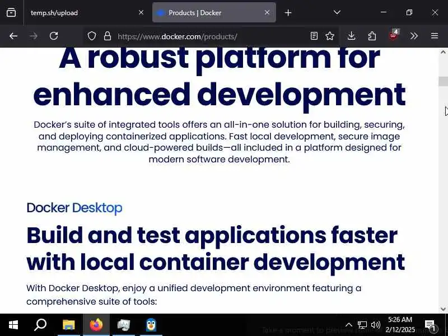
Task: Open the notification center icon
Action: coord(430,325)
